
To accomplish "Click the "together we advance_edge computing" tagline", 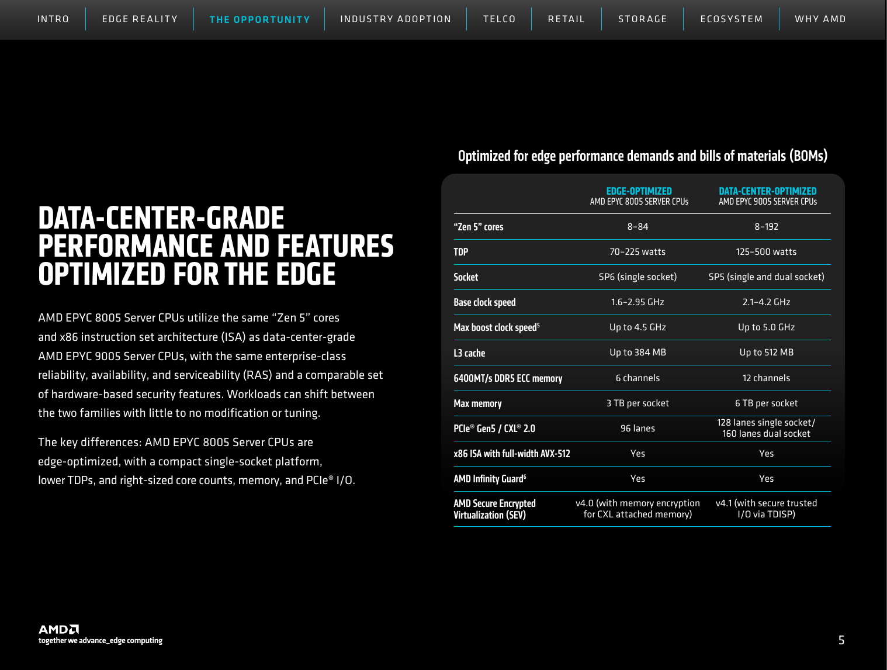I will [x=101, y=641].
